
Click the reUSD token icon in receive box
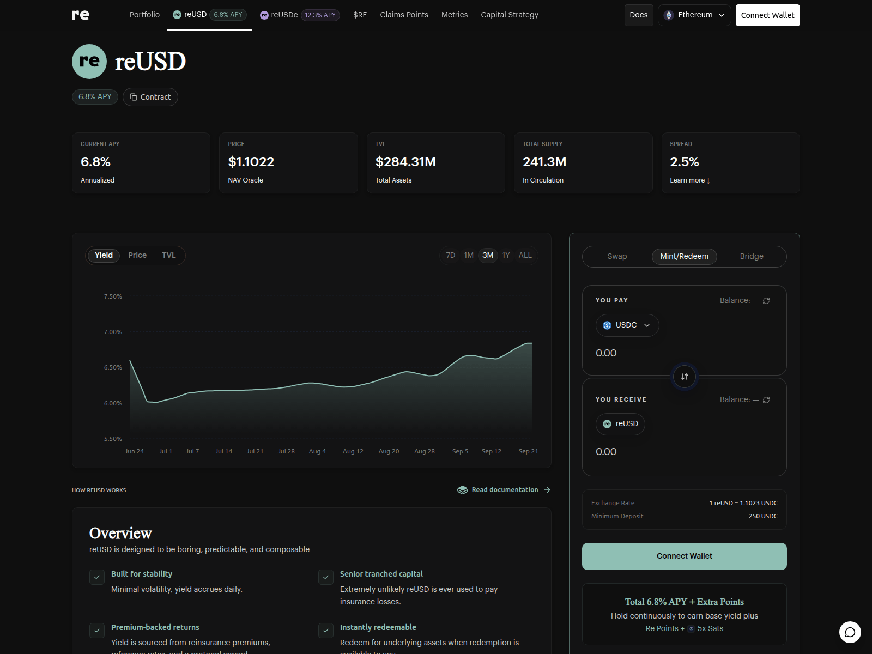click(607, 424)
